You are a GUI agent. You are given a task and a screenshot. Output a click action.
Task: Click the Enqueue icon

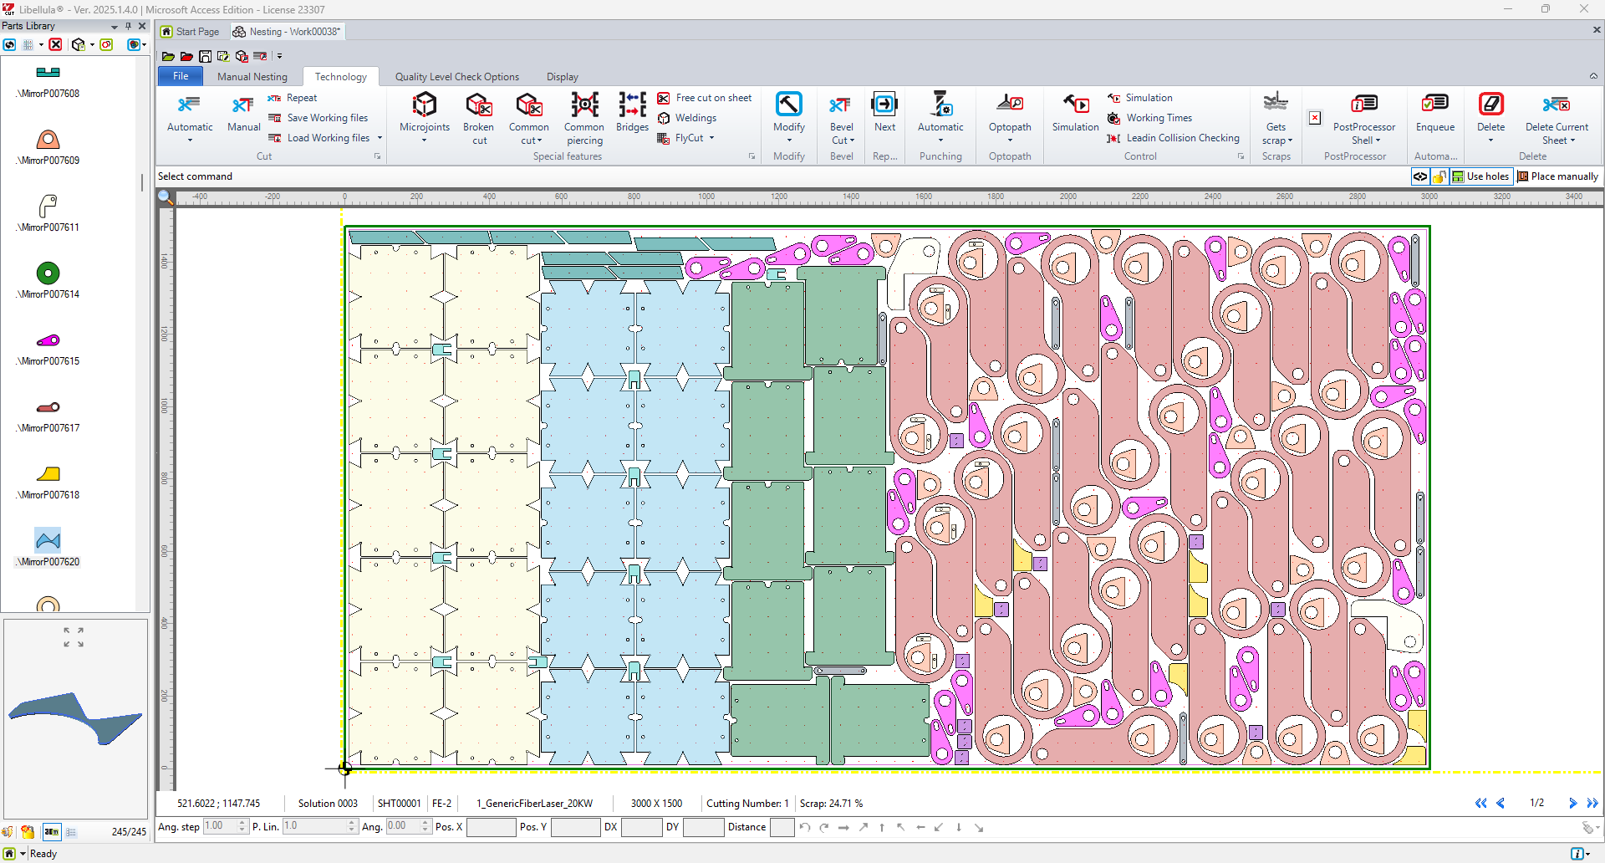tap(1435, 104)
